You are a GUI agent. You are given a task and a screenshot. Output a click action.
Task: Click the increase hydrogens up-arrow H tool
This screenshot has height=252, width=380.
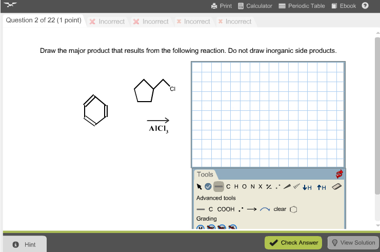(322, 187)
